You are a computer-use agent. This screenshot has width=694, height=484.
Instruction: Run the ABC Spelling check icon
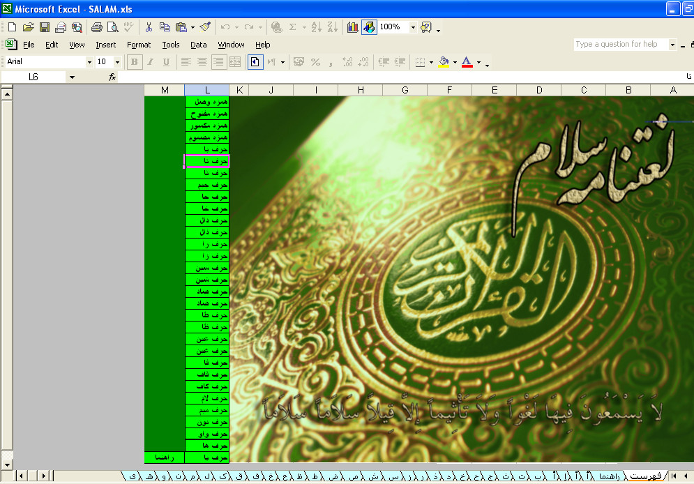(128, 27)
